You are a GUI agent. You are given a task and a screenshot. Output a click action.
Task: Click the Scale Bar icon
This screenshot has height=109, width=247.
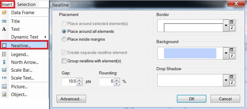tap(4, 70)
